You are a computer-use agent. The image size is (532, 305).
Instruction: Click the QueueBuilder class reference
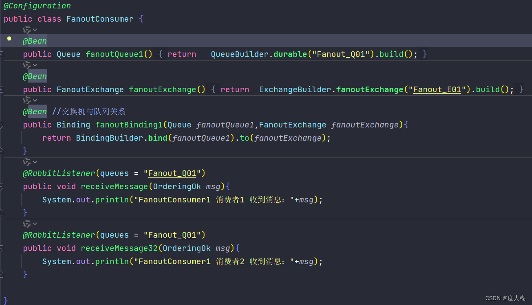(x=240, y=54)
